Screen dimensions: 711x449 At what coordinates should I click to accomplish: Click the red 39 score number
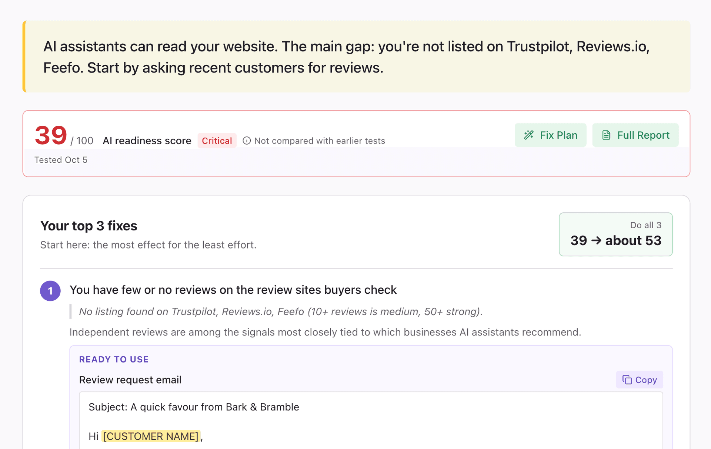coord(51,135)
